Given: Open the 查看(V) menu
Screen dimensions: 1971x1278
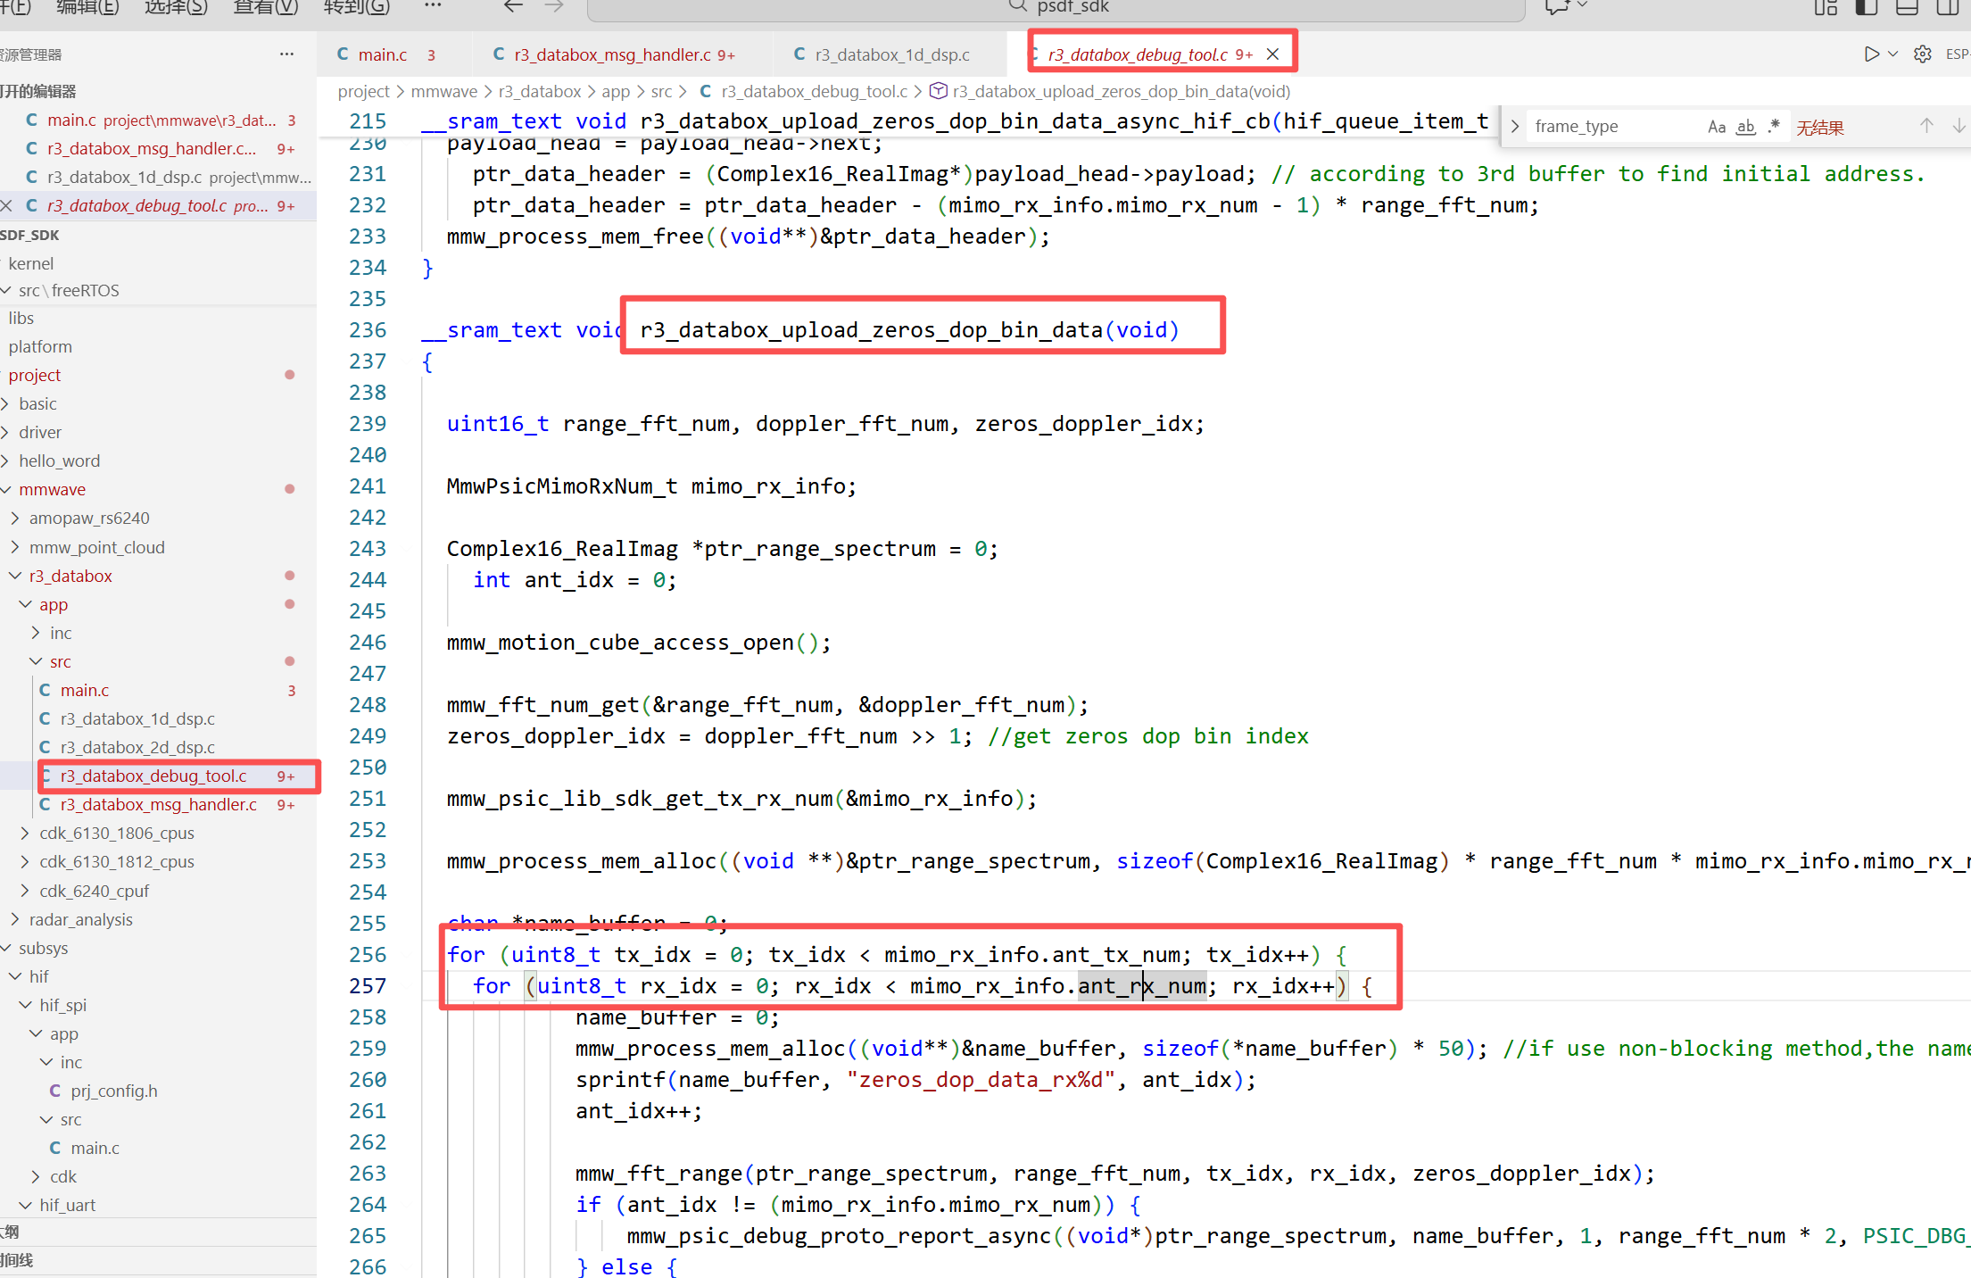Looking at the screenshot, I should click(x=265, y=7).
